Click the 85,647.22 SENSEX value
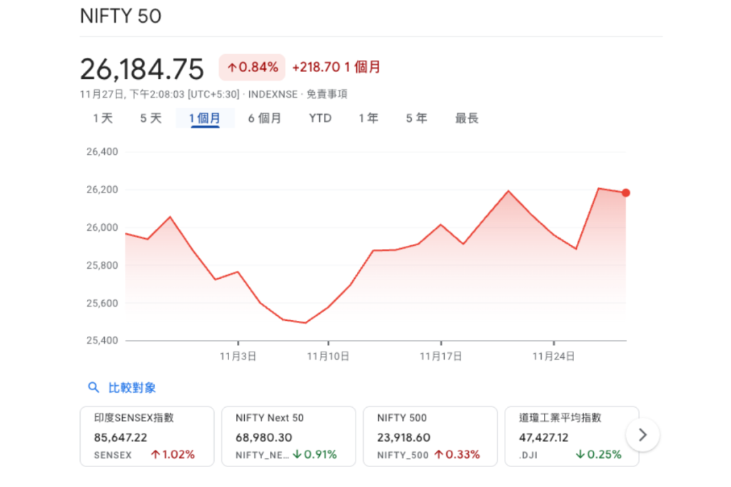This screenshot has height=487, width=731. 120,438
